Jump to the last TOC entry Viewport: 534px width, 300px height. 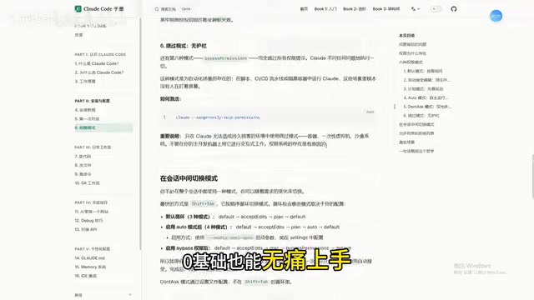[416, 151]
